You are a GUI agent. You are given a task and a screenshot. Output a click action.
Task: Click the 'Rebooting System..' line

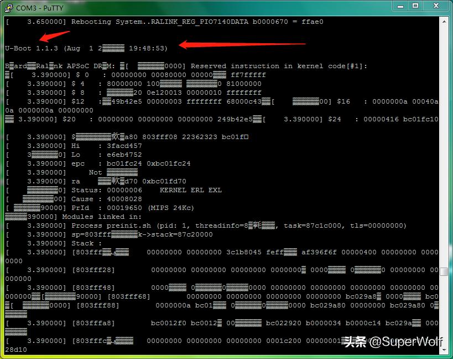[164, 22]
